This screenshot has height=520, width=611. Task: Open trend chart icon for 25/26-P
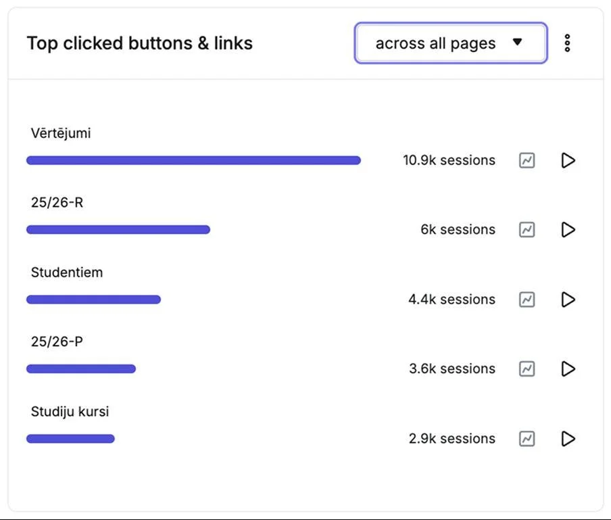click(x=527, y=369)
